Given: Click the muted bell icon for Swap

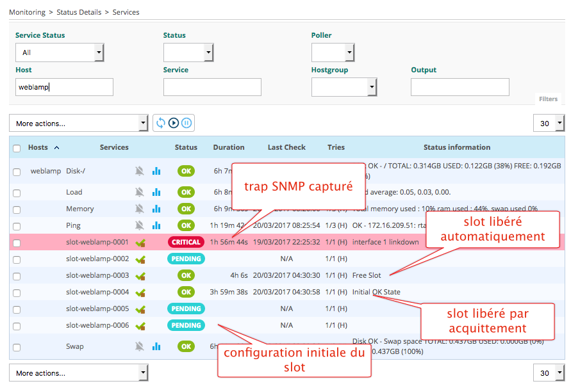Looking at the screenshot, I should click(x=140, y=346).
